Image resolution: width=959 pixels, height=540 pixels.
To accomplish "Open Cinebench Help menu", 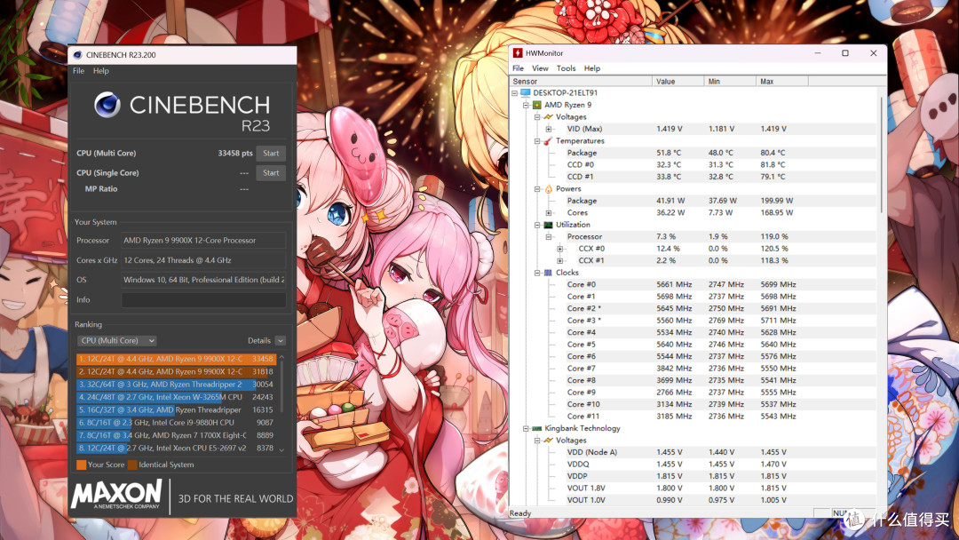I will (x=101, y=71).
